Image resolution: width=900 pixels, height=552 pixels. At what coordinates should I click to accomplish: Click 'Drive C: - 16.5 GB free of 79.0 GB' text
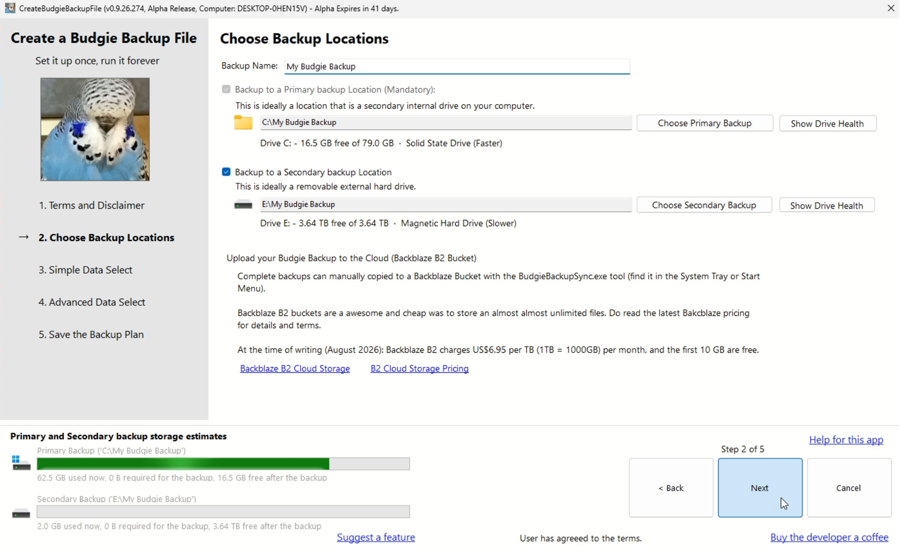[327, 143]
